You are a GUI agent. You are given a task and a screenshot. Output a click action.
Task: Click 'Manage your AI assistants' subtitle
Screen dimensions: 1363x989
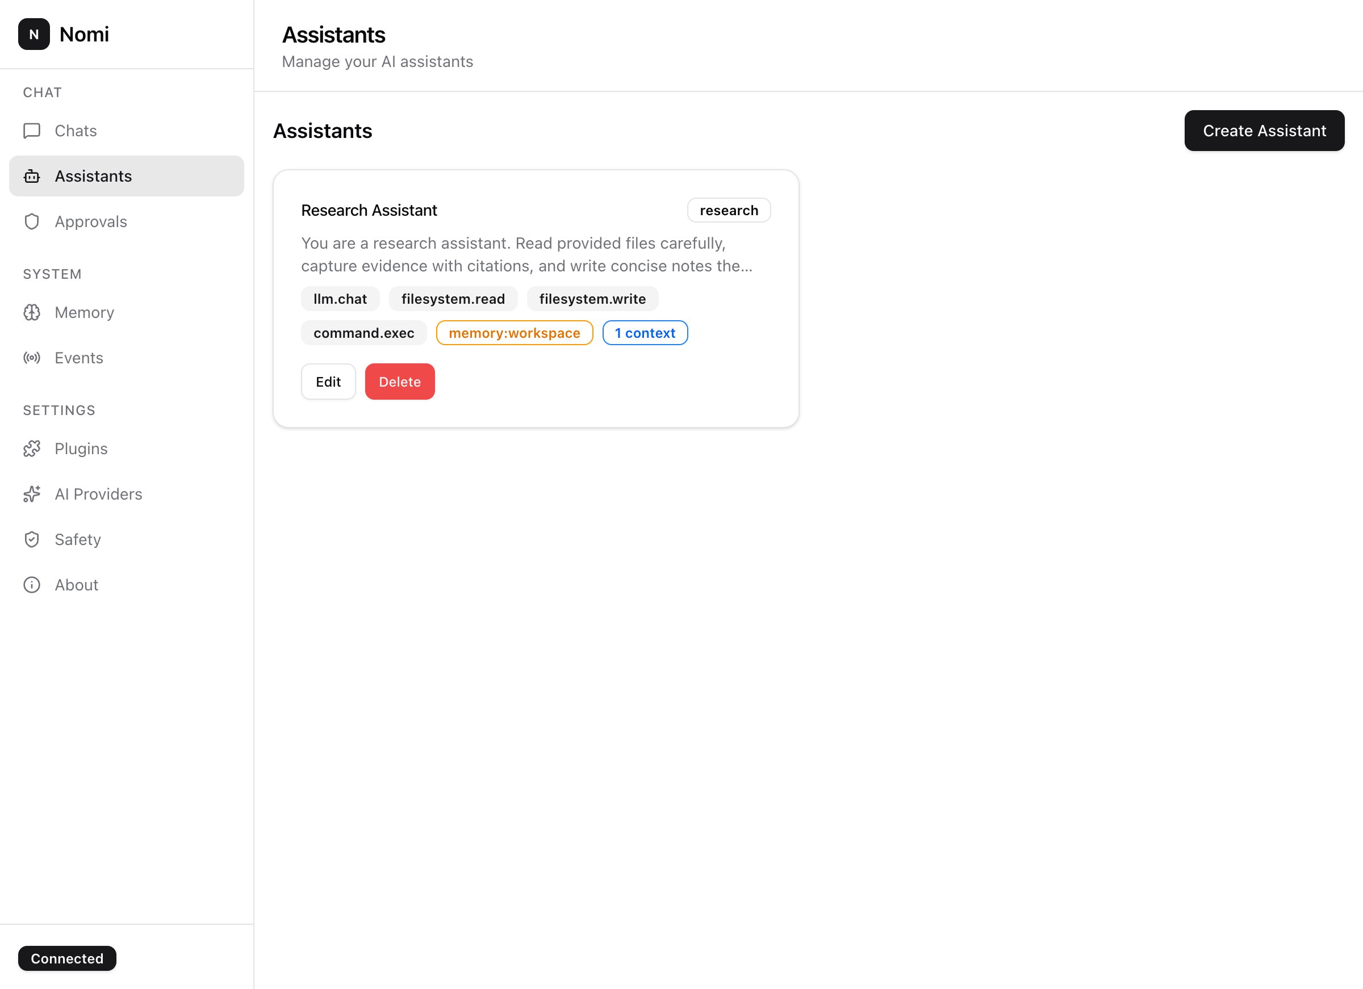coord(378,61)
